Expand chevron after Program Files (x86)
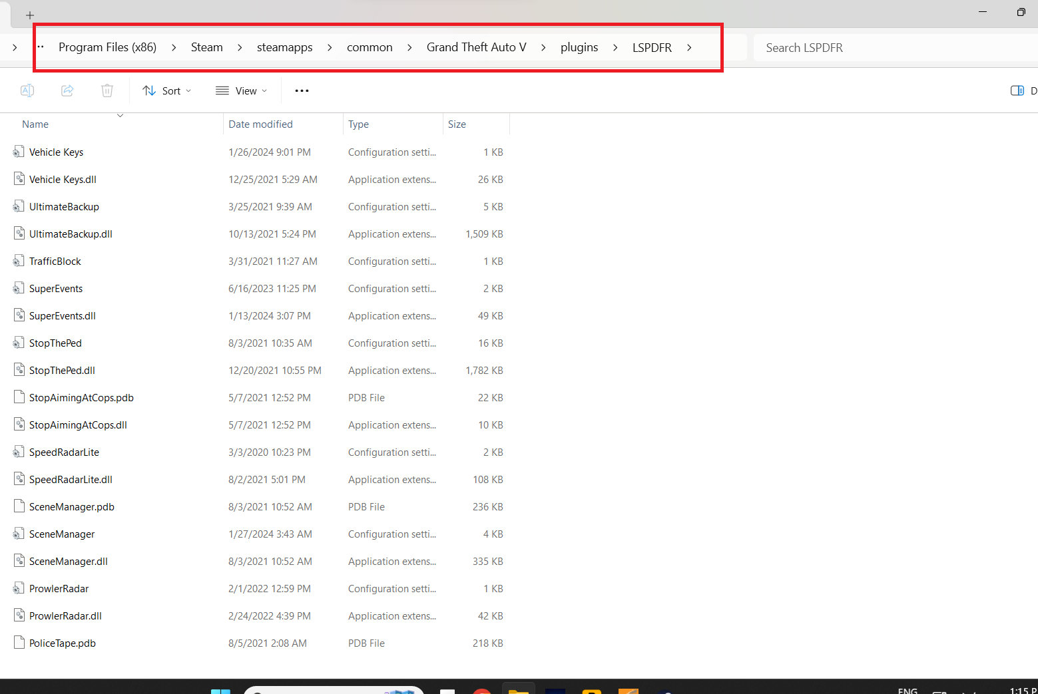1038x694 pixels. (174, 47)
